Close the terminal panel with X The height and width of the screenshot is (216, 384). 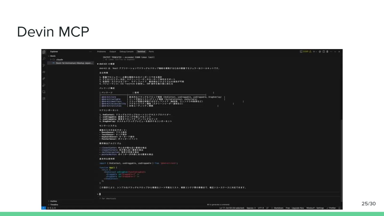click(x=339, y=51)
